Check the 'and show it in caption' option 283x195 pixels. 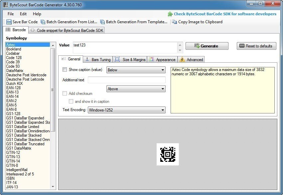point(71,101)
